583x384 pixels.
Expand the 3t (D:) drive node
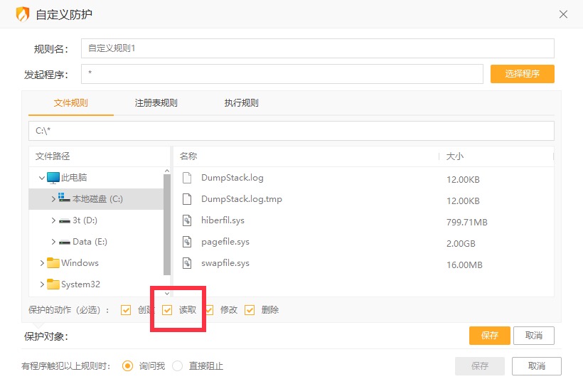point(53,220)
